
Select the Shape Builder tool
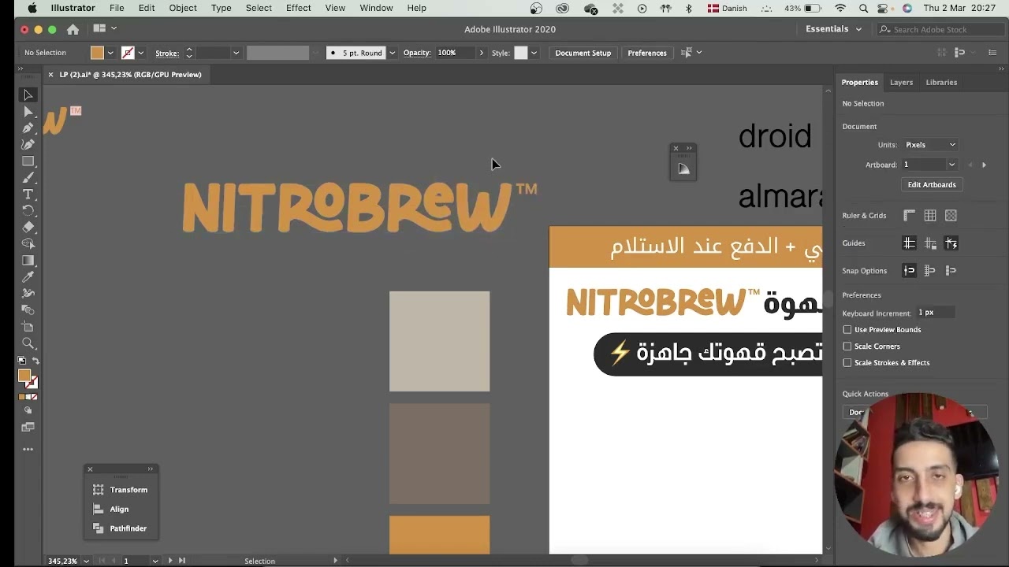(x=28, y=243)
